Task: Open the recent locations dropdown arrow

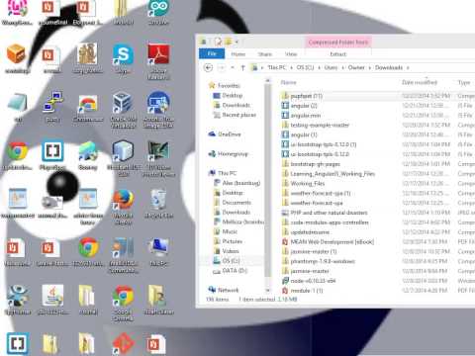Action: 233,68
